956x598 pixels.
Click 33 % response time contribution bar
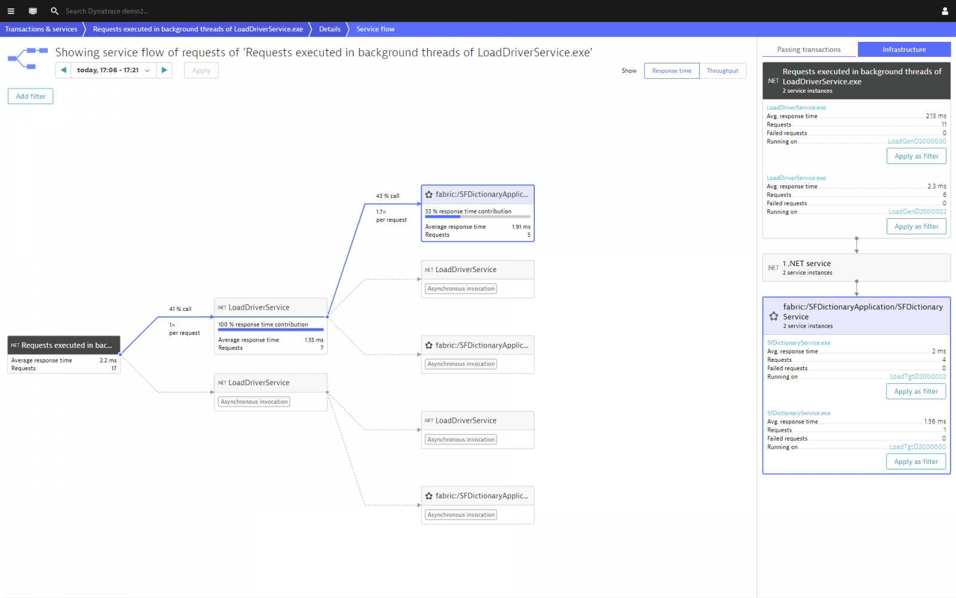477,216
